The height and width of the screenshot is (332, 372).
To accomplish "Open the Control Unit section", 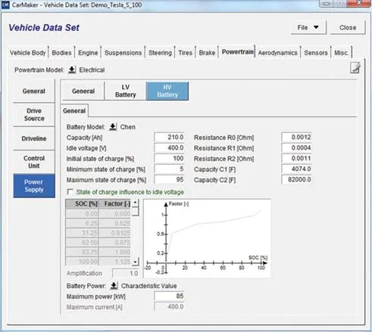I will pos(34,162).
